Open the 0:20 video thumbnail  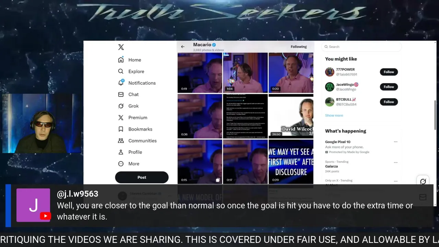point(291,73)
